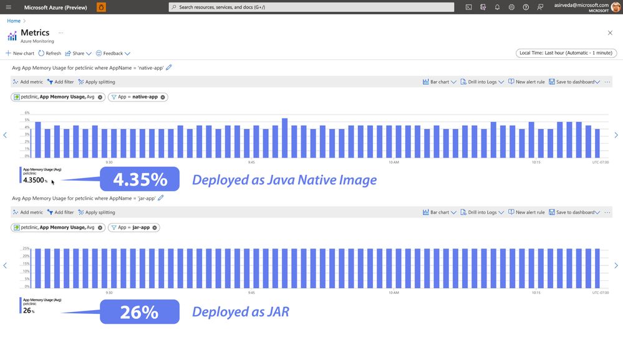
Task: Add filter to the native-app chart
Action: pos(60,82)
